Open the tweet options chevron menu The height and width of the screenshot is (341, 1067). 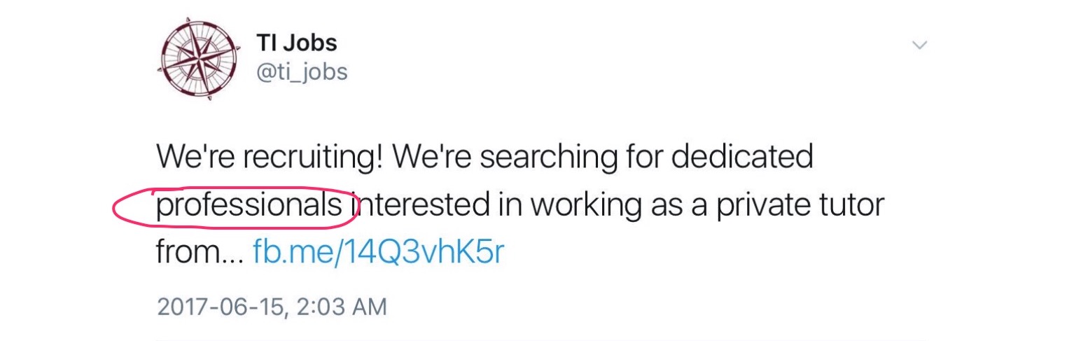click(x=921, y=46)
